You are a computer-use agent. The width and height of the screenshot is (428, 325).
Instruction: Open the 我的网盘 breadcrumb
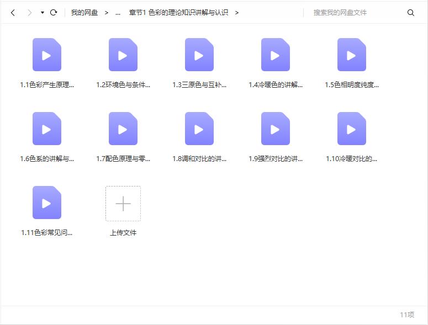(x=84, y=13)
